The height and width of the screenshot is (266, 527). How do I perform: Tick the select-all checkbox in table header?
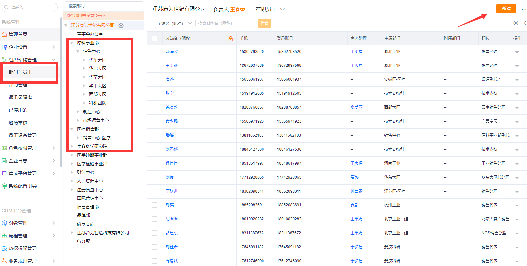pyautogui.click(x=155, y=38)
